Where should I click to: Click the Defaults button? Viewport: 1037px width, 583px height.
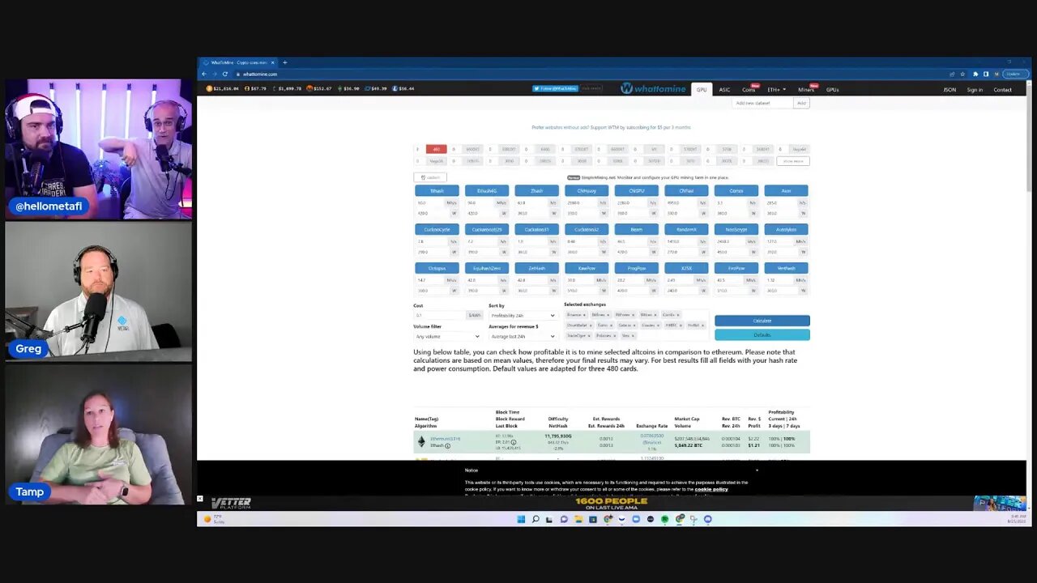pos(762,334)
